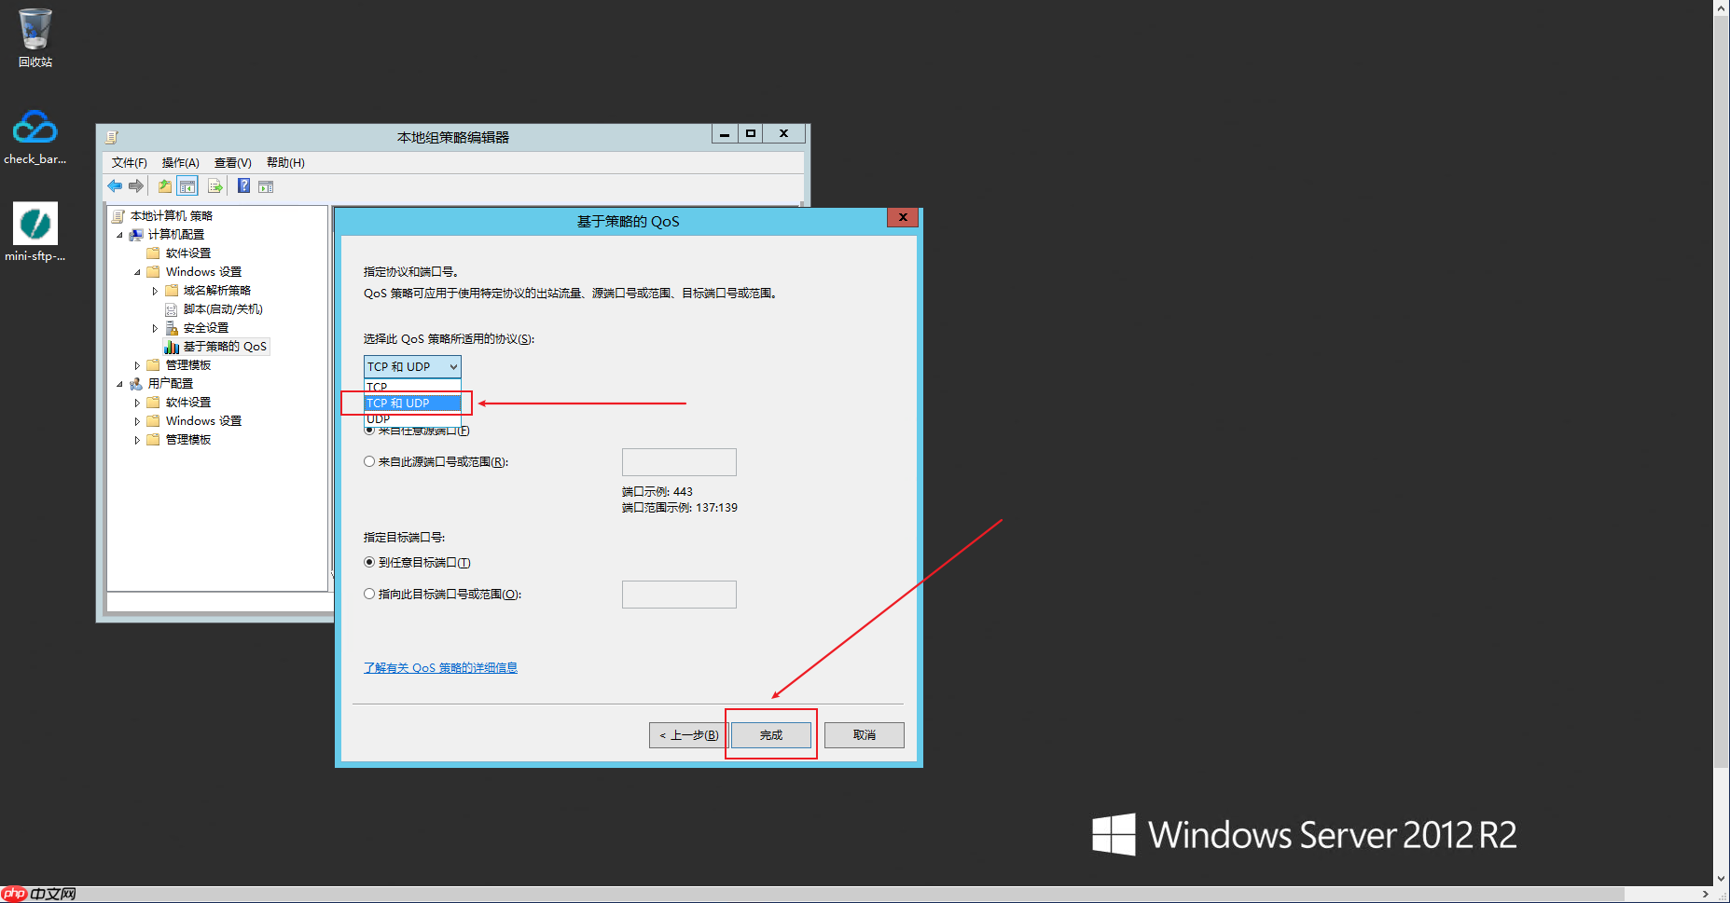Click the 完成 button to finish the wizard

[770, 734]
